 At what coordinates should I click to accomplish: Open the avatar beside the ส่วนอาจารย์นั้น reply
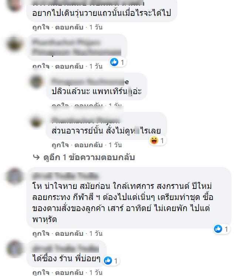pyautogui.click(x=37, y=121)
